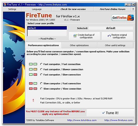This screenshot has height=126, width=138.
Task: Open the http://www.totalidea.com link
Action: [x=82, y=120]
